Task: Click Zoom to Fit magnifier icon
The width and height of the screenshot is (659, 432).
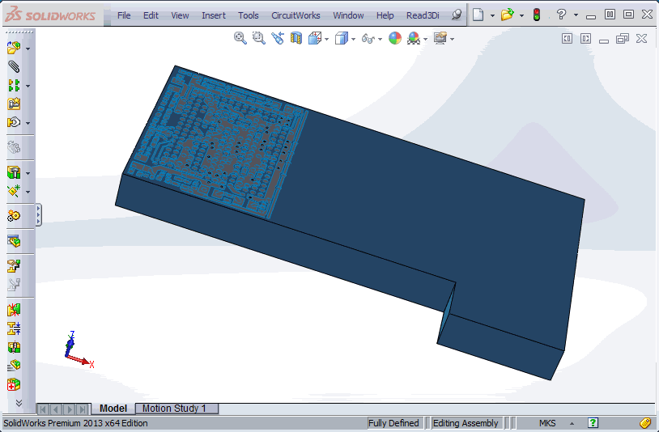Action: [240, 38]
